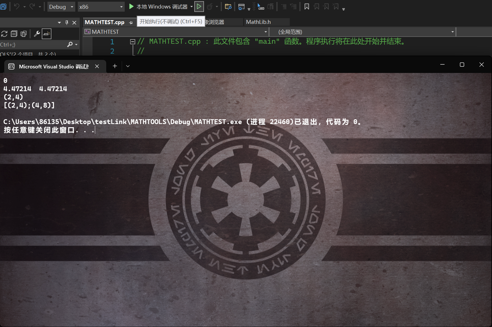Pin the MATHTEST.cpp tab

[131, 22]
